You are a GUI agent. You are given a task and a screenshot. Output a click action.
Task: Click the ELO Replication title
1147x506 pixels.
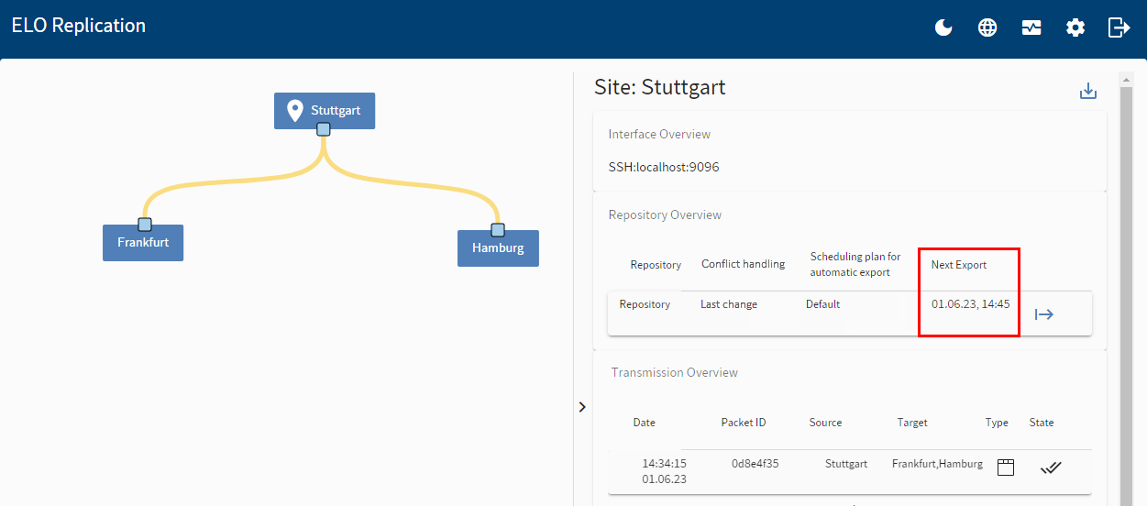click(79, 26)
